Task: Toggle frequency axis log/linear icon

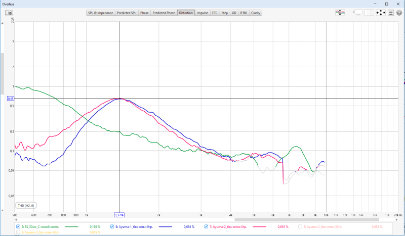Action: pos(369,12)
